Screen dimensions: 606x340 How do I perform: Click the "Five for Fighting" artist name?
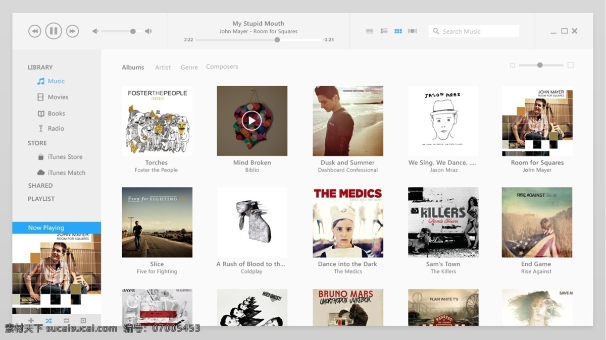click(157, 271)
